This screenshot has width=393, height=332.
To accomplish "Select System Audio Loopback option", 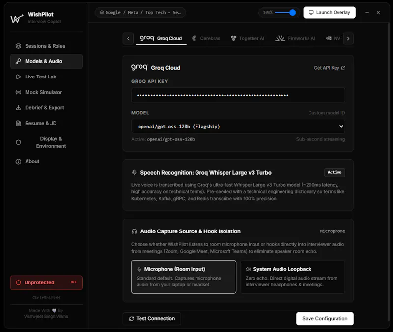I will click(292, 277).
